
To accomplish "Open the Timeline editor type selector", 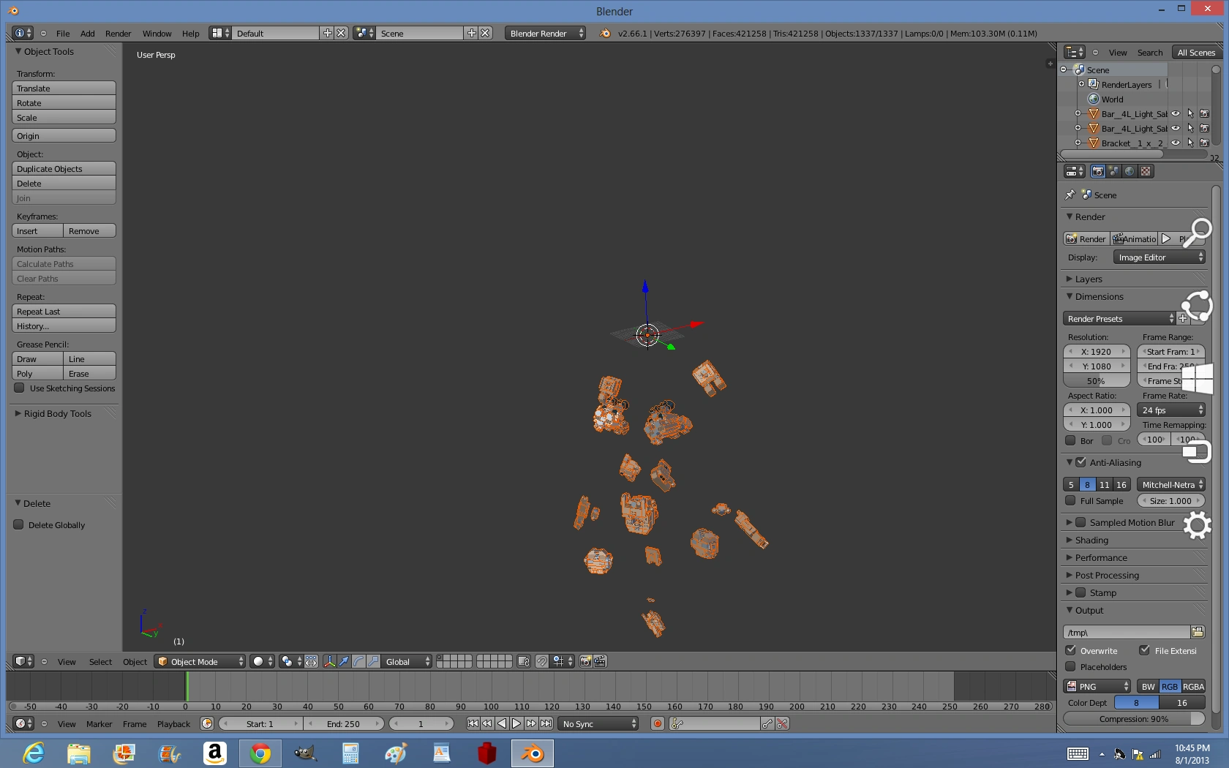I will coord(23,723).
